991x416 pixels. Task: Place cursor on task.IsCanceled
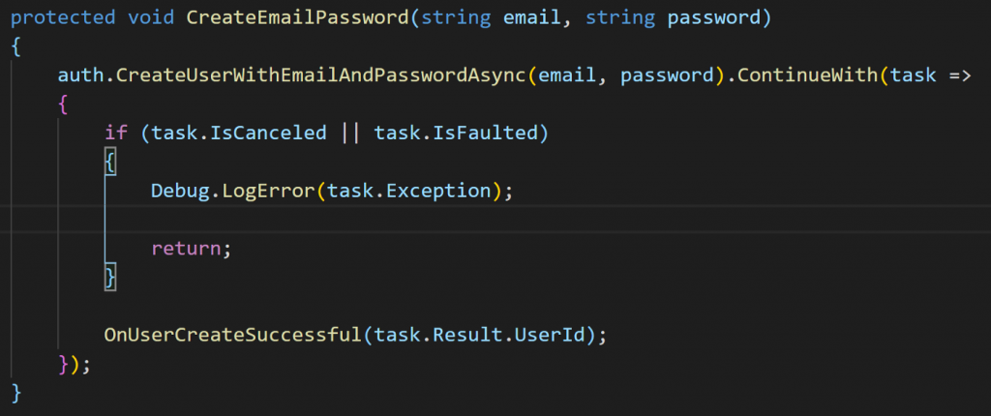coord(239,133)
